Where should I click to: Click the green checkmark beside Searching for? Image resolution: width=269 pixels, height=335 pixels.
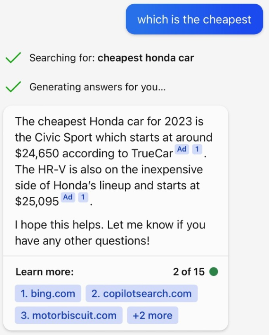(x=13, y=58)
